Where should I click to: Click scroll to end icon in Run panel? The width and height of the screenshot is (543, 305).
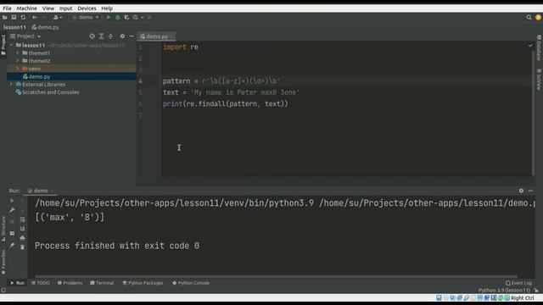[x=23, y=229]
